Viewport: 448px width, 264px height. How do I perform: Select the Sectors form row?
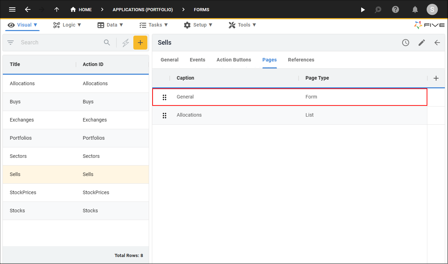(x=76, y=156)
